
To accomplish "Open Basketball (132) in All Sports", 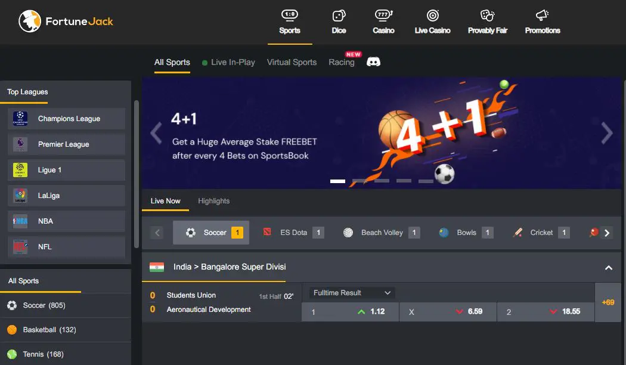I will (x=66, y=330).
